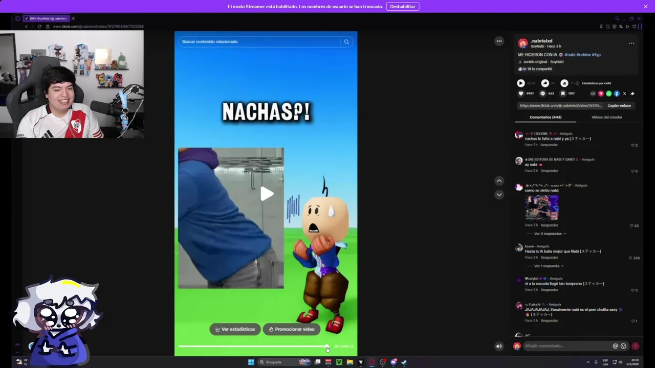Click the video link URL text
This screenshot has width=655, height=368.
pyautogui.click(x=561, y=106)
